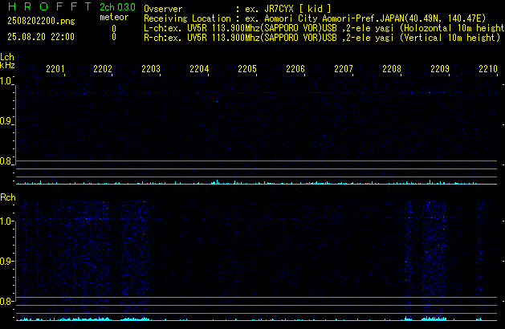Viewport: 505px width, 329px height.
Task: Click the 2208 time marker
Action: pyautogui.click(x=392, y=69)
